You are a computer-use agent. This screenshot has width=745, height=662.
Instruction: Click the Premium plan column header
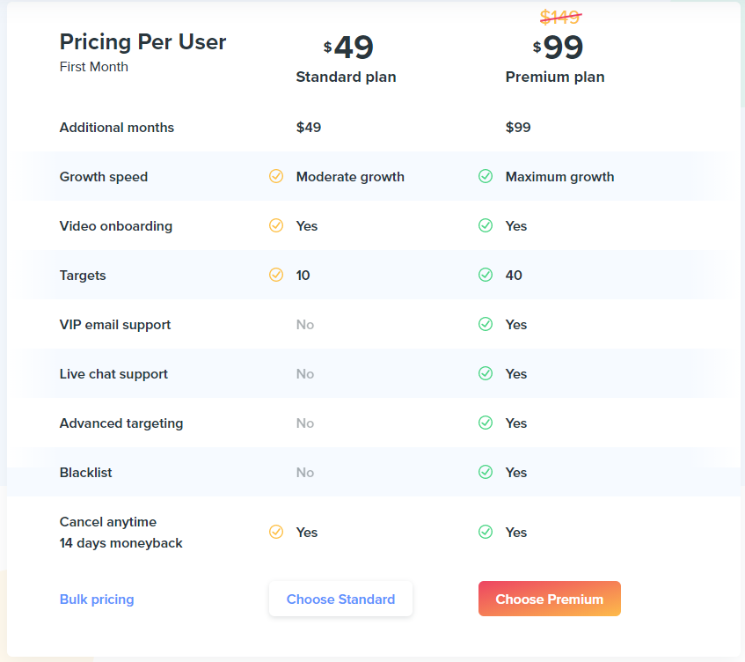tap(555, 77)
